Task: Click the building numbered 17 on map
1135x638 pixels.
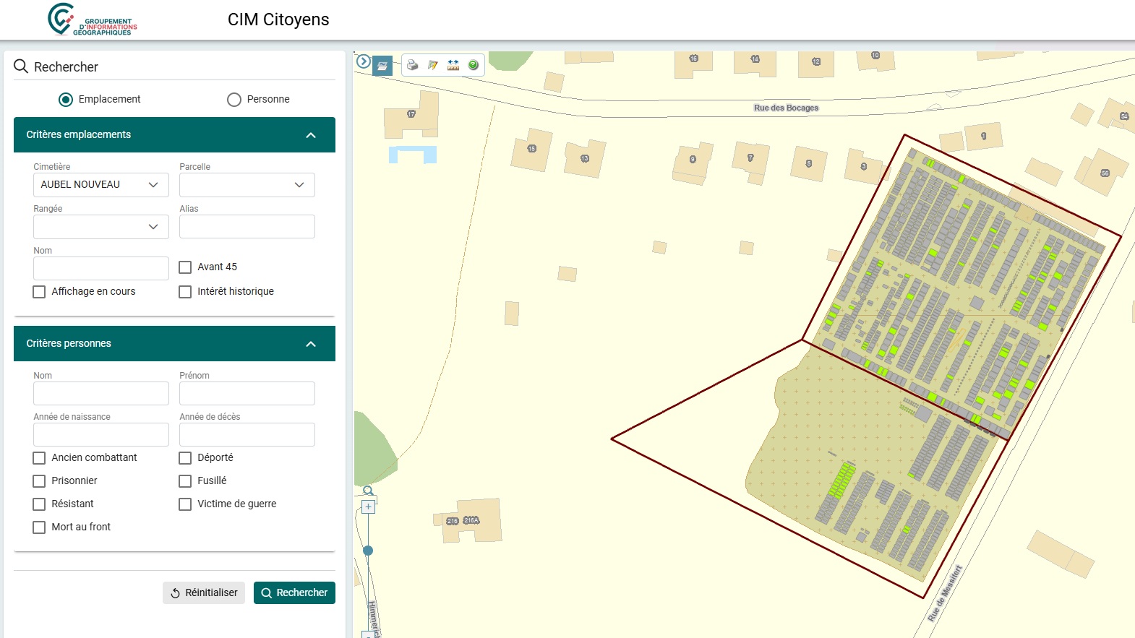Action: click(411, 113)
